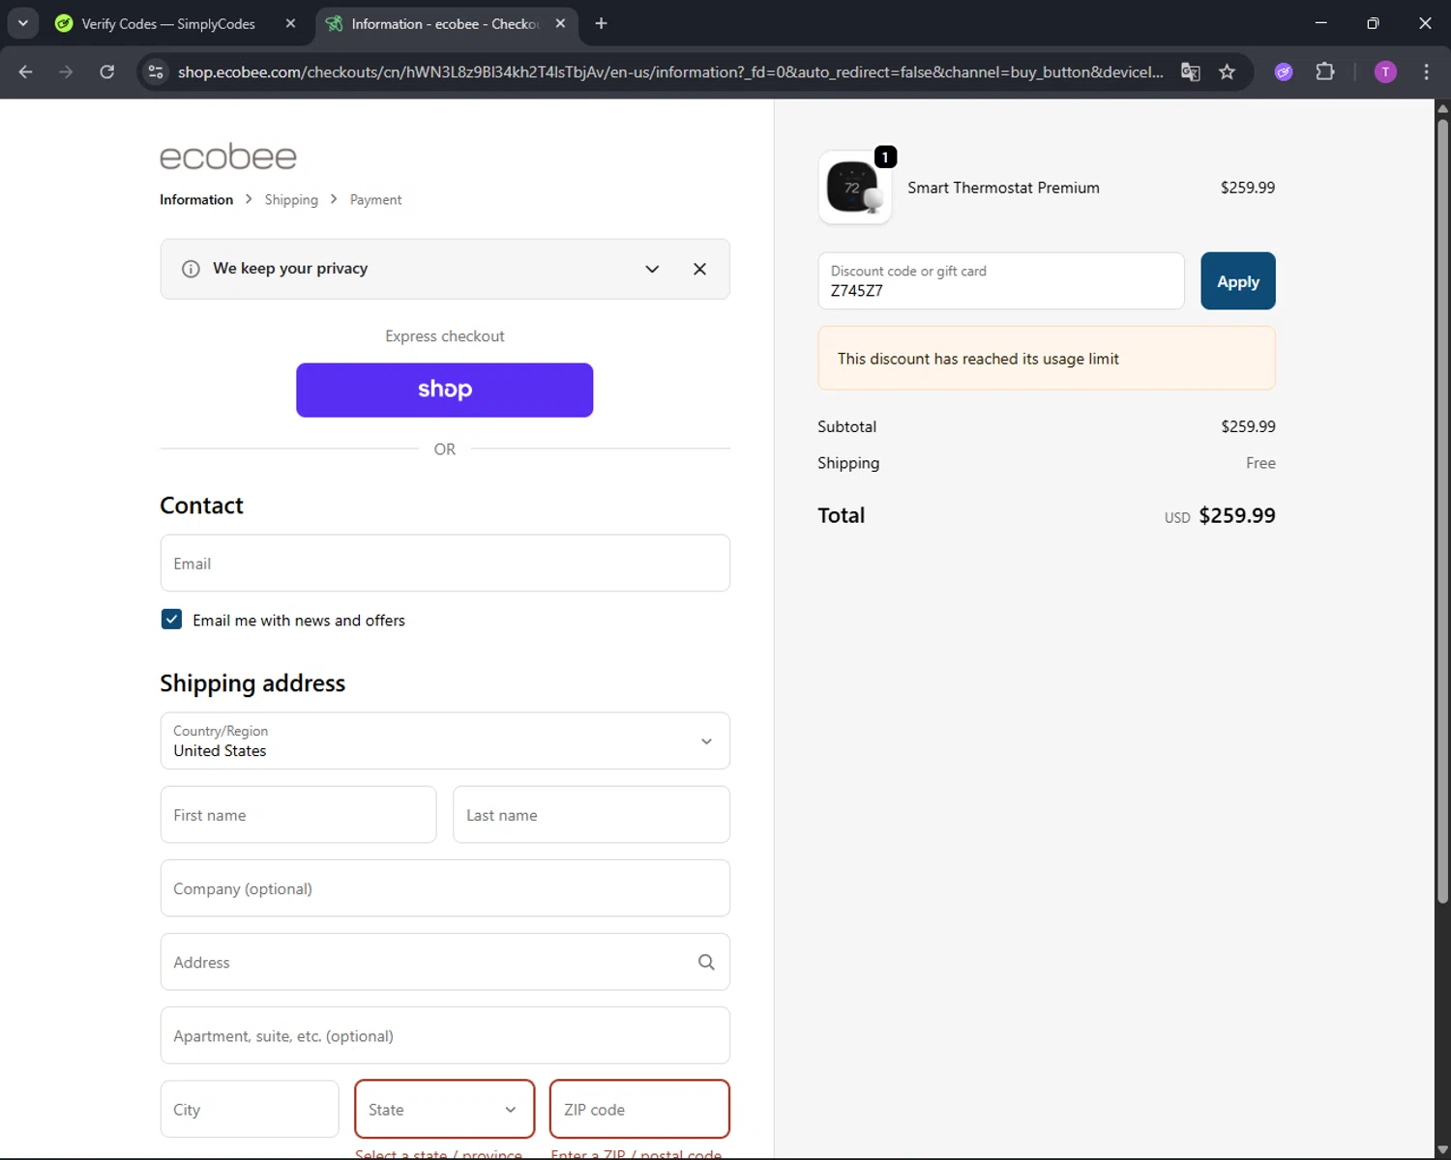Click the Email input field

click(x=445, y=563)
